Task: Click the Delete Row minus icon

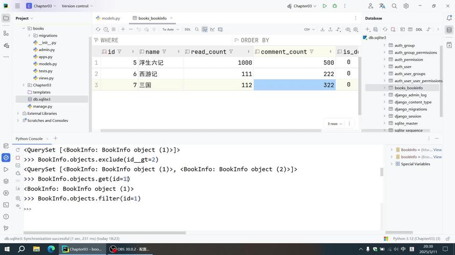Action: [x=131, y=30]
